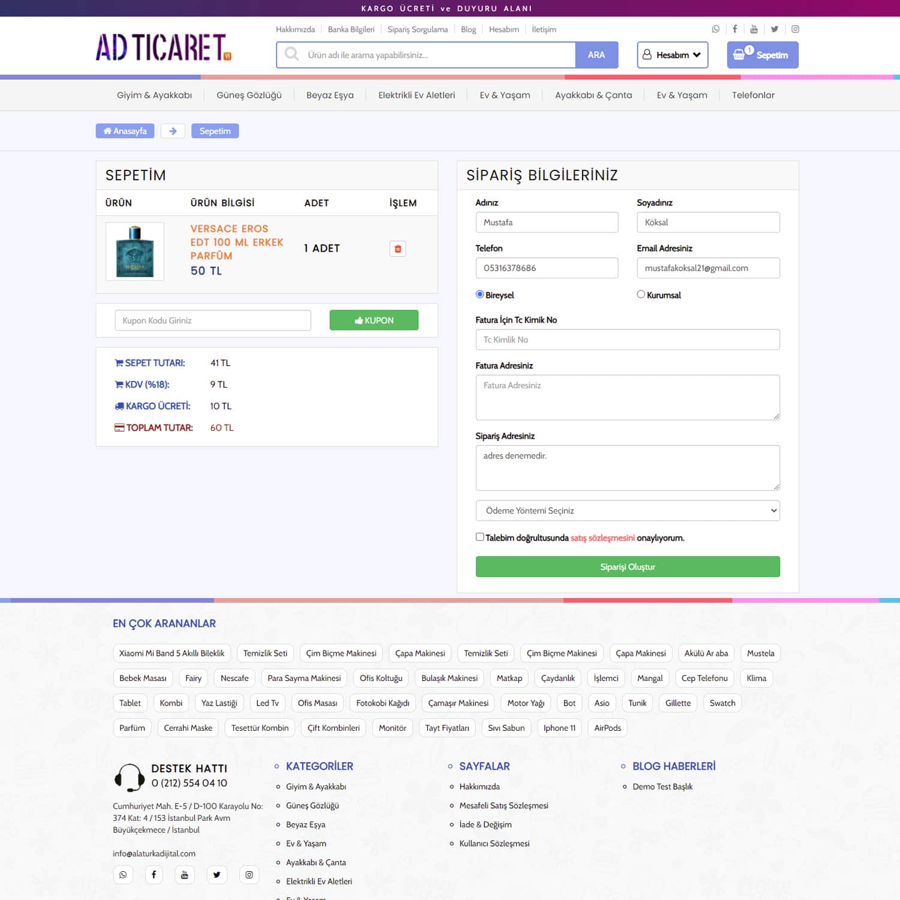900x900 pixels.
Task: Focus the Kupon Kodu input field
Action: point(213,320)
